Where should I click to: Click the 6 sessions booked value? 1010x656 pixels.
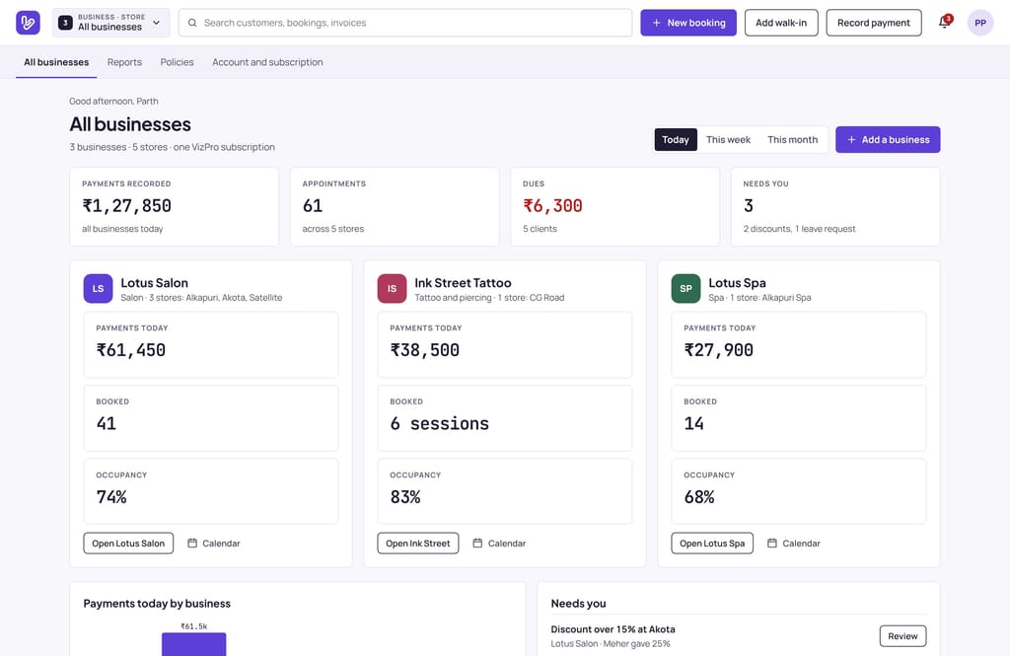click(439, 423)
